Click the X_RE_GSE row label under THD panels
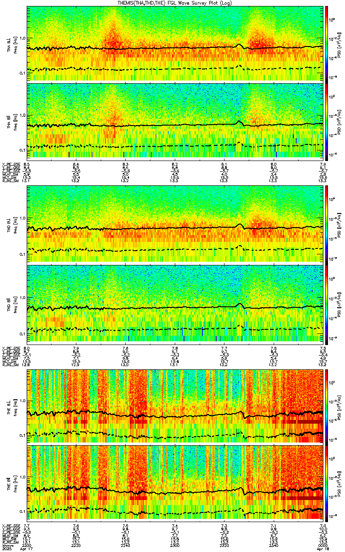The image size is (345, 552). pos(10,348)
